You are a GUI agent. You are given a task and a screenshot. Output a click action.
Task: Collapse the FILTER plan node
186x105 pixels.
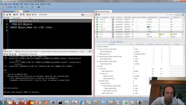98,66
